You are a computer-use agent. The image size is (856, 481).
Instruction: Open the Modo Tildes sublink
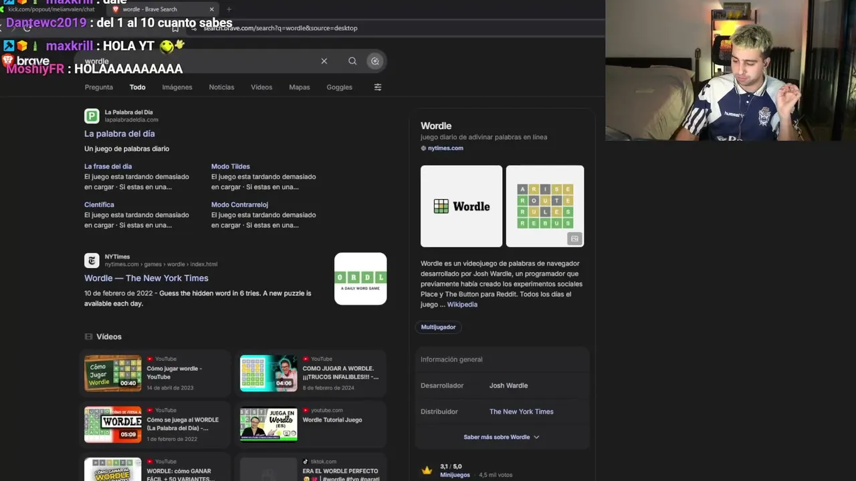click(x=231, y=166)
